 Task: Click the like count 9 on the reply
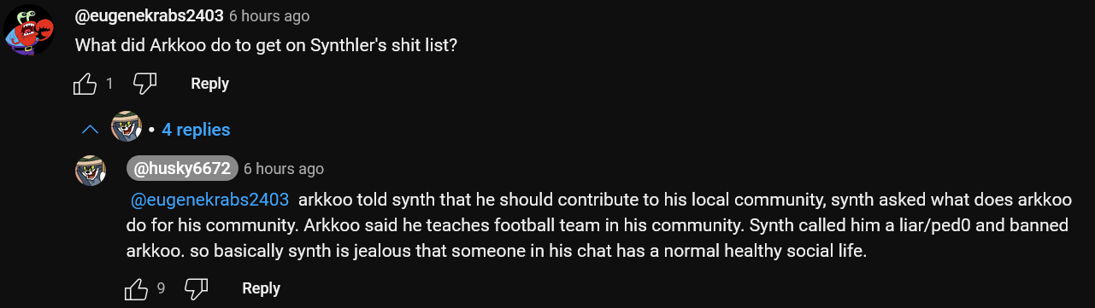pyautogui.click(x=161, y=288)
